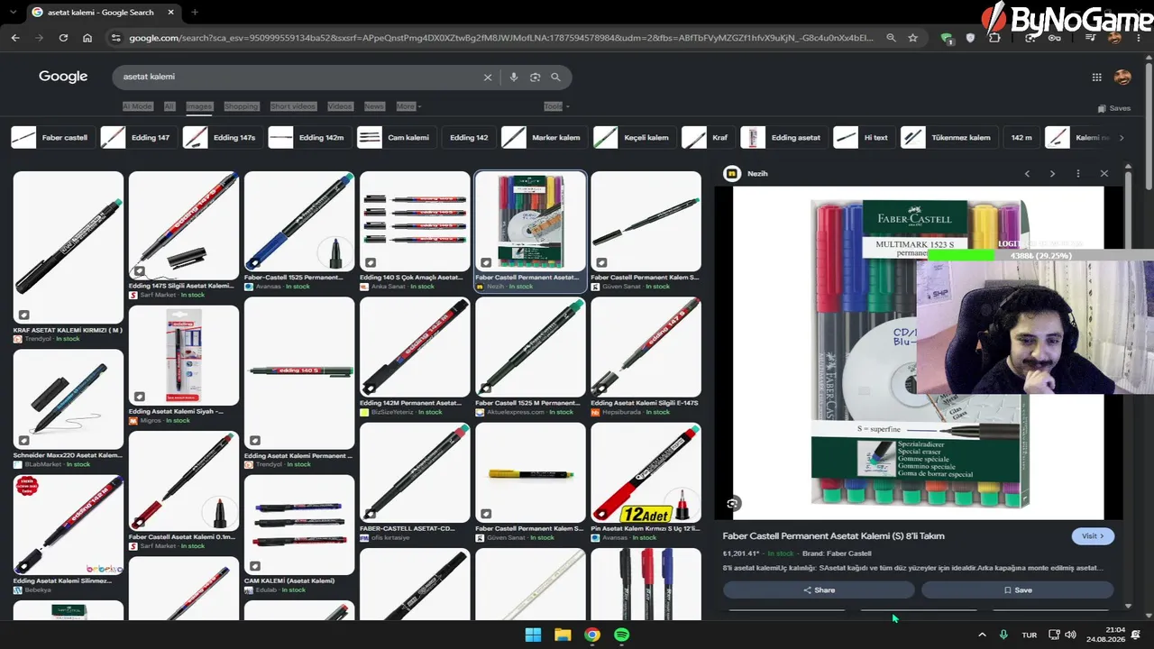The image size is (1154, 649).
Task: Switch to Shopping tab
Action: pos(242,106)
